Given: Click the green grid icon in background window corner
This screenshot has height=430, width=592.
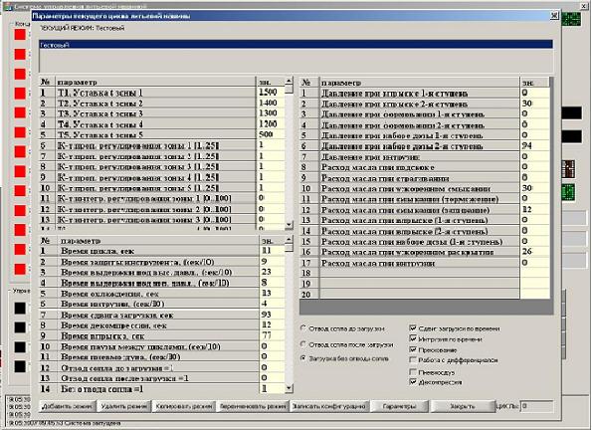Looking at the screenshot, I should tap(571, 19).
